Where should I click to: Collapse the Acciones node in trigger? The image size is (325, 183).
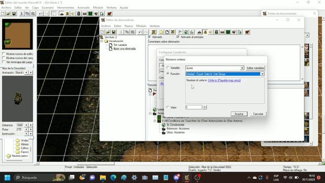150,113
